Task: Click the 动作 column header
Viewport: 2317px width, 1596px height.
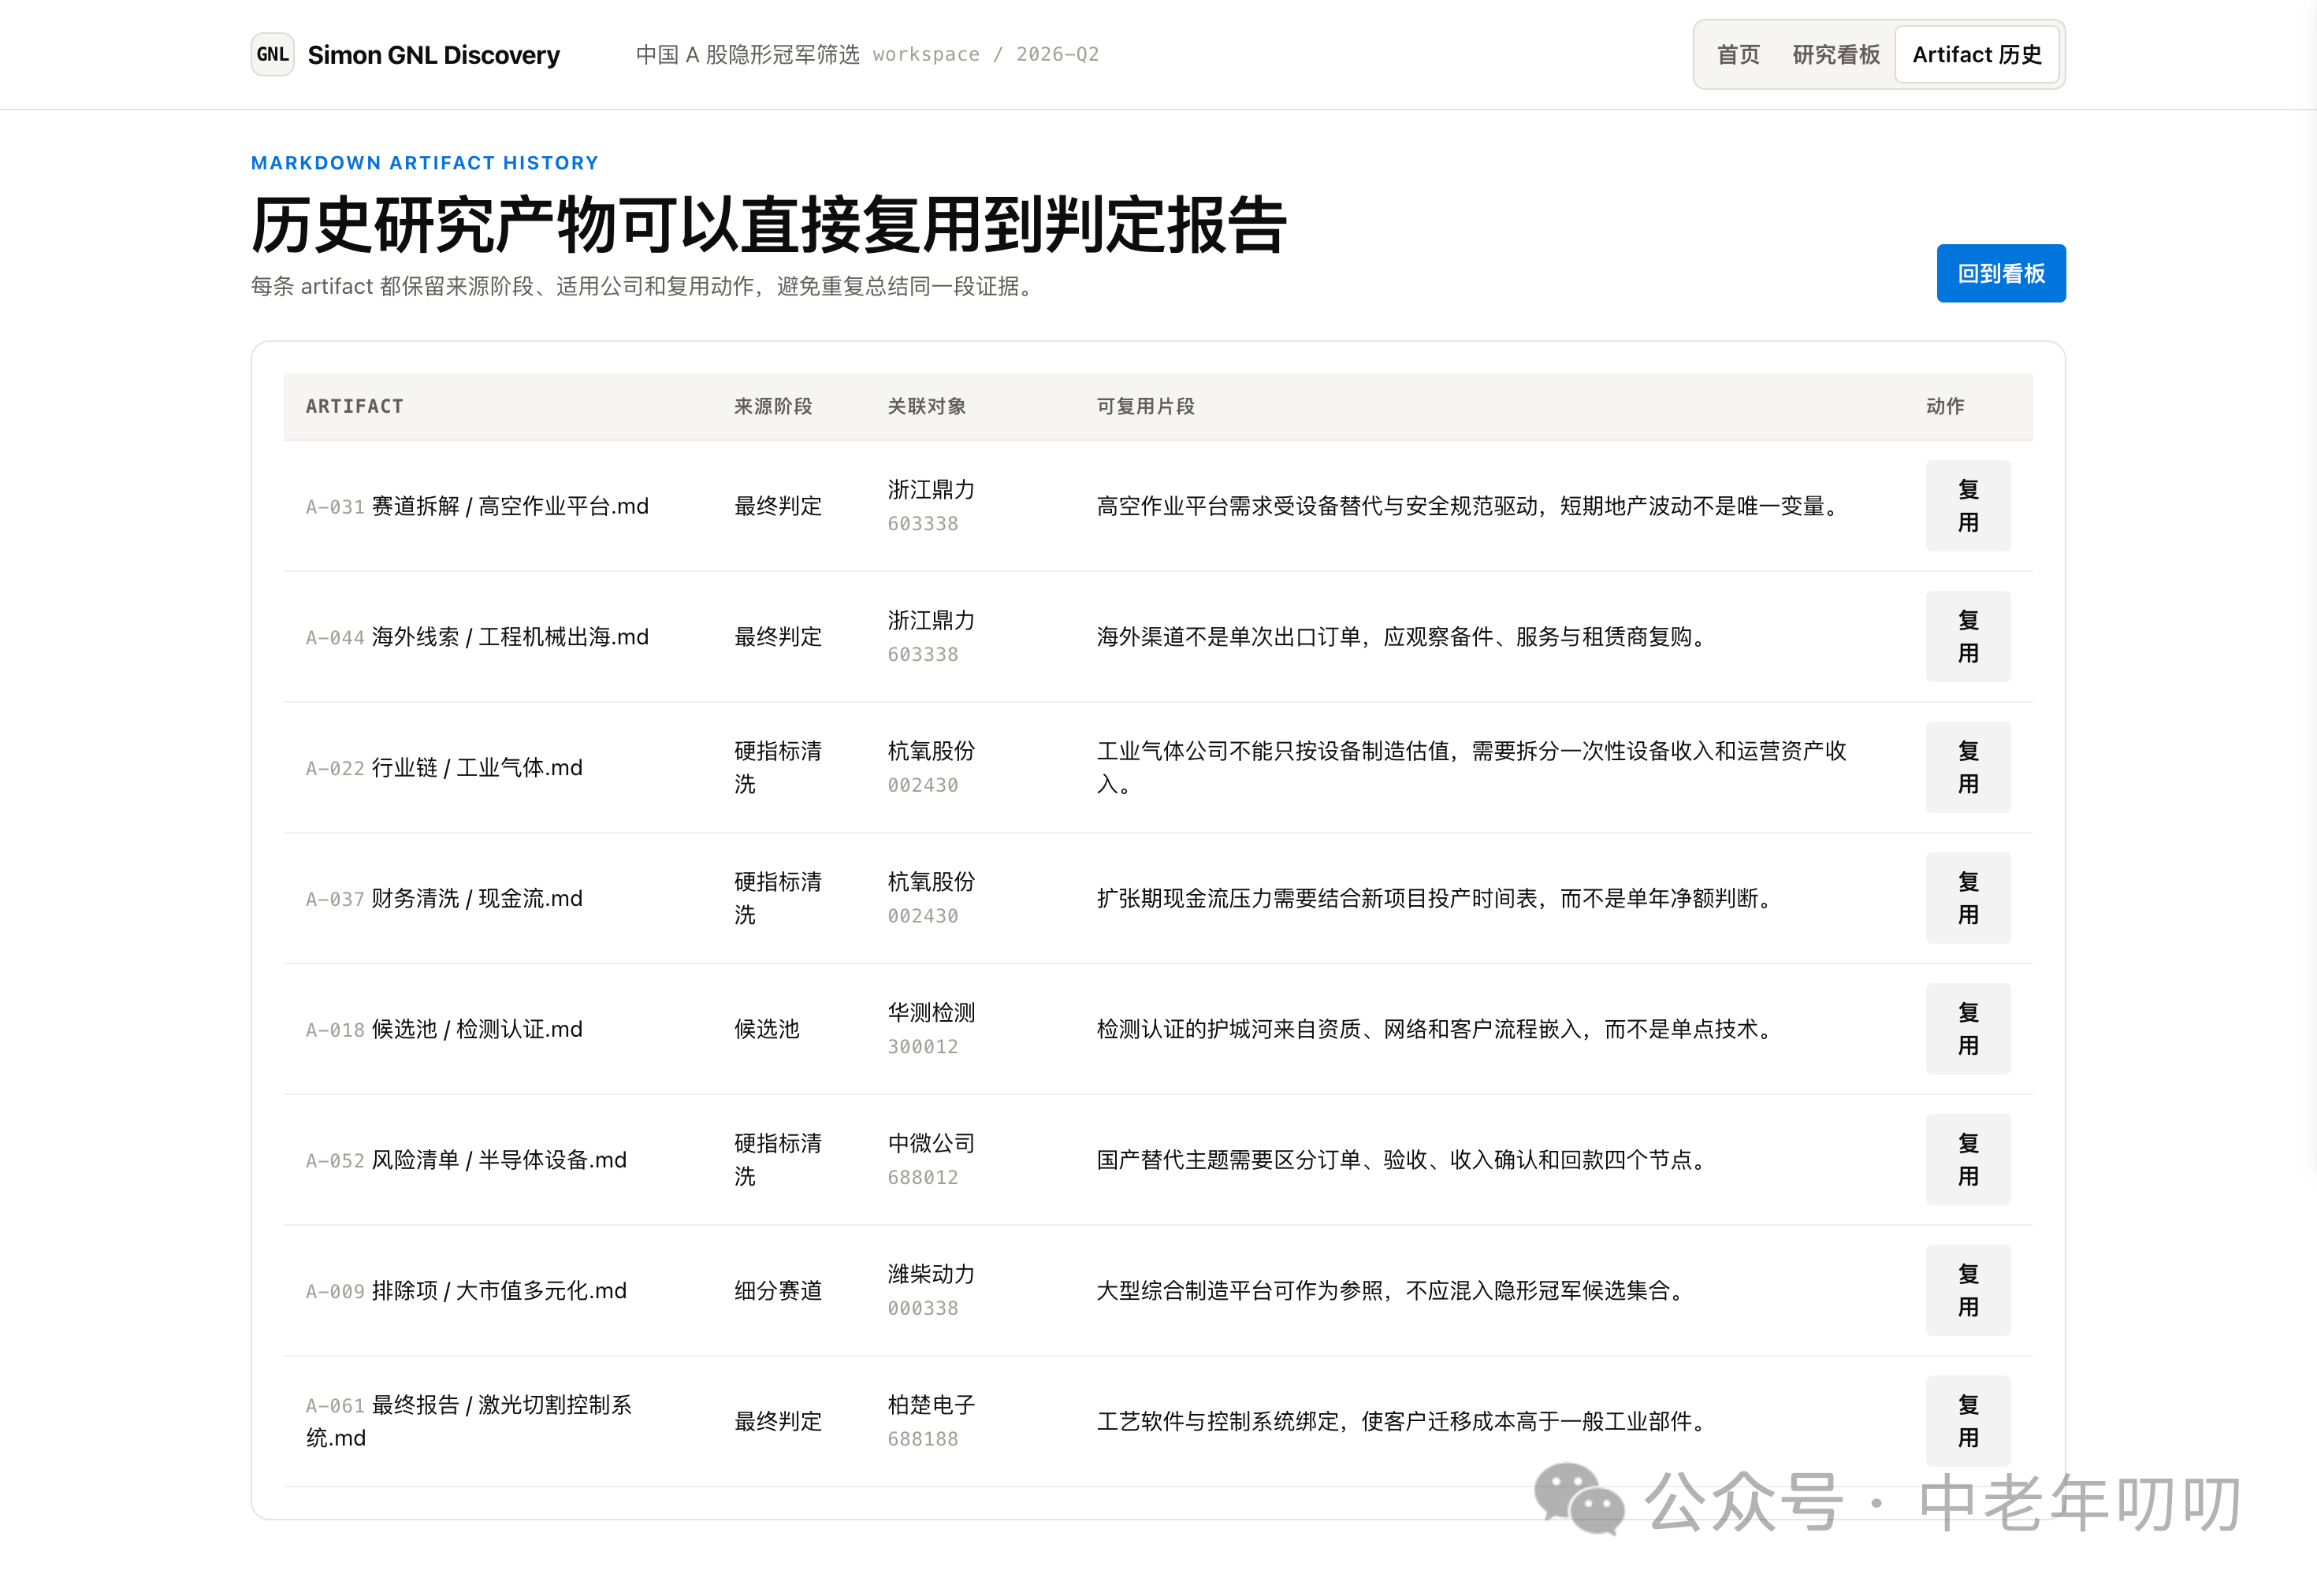Action: 1945,406
